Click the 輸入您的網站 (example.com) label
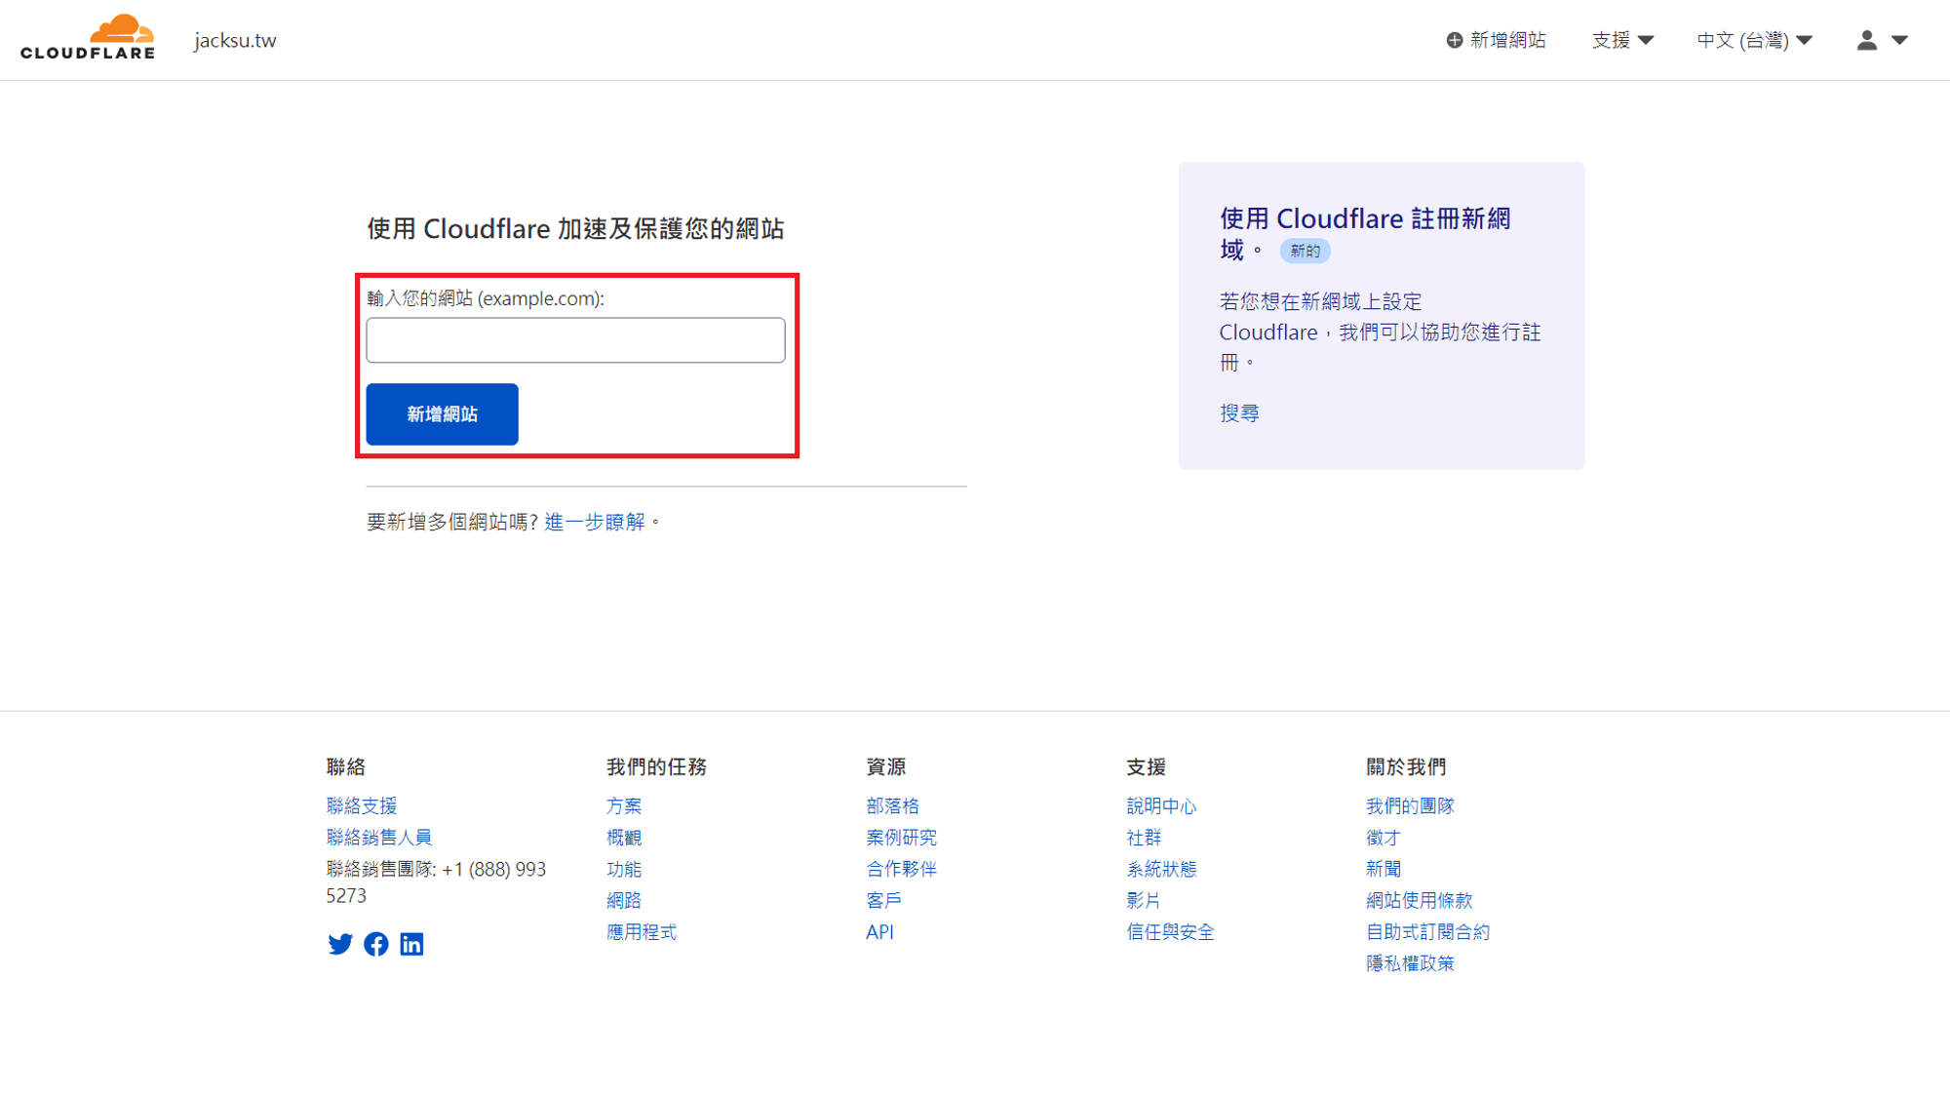This screenshot has width=1950, height=1097. pos(486,298)
